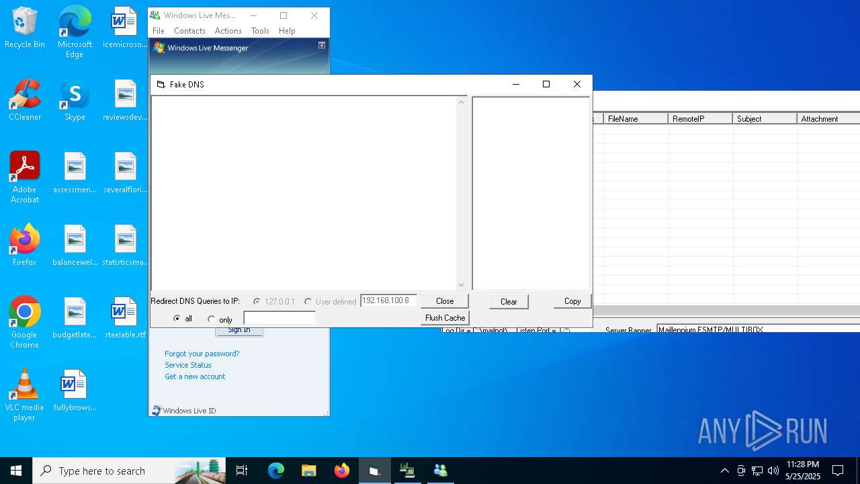Image resolution: width=860 pixels, height=484 pixels.
Task: Open Adobe Acrobat desktop shortcut
Action: 25,177
